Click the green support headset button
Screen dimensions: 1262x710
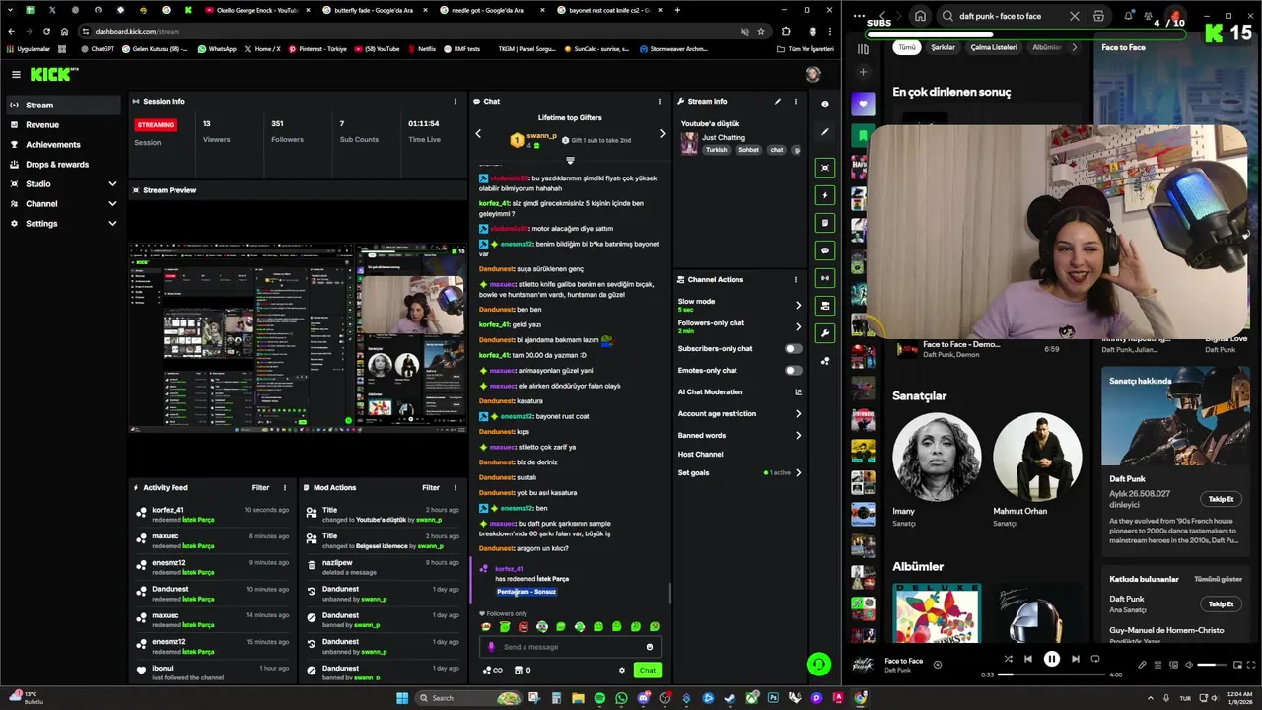click(x=818, y=665)
